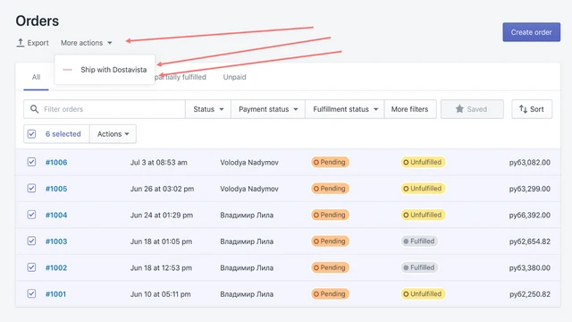Uncheck the checkbox for order #1002

pos(32,267)
